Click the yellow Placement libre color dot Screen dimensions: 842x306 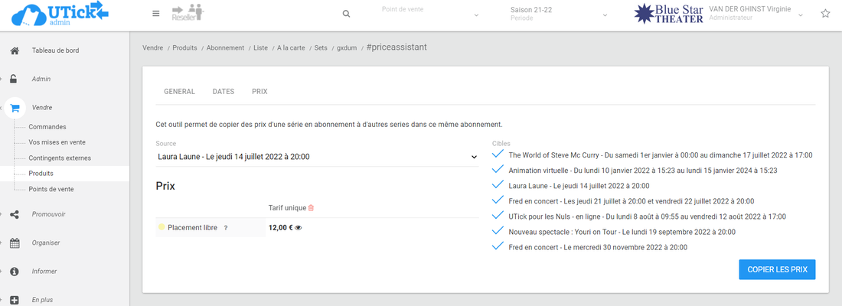click(x=162, y=227)
